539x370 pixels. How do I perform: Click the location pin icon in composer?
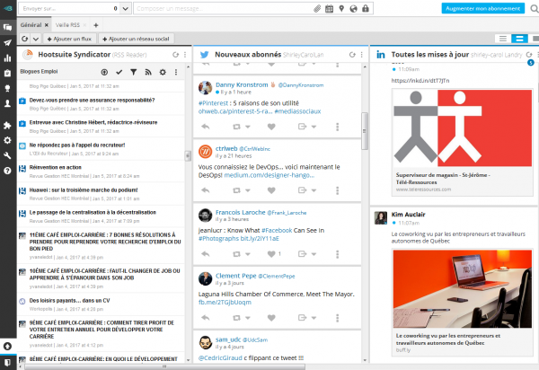pos(341,9)
